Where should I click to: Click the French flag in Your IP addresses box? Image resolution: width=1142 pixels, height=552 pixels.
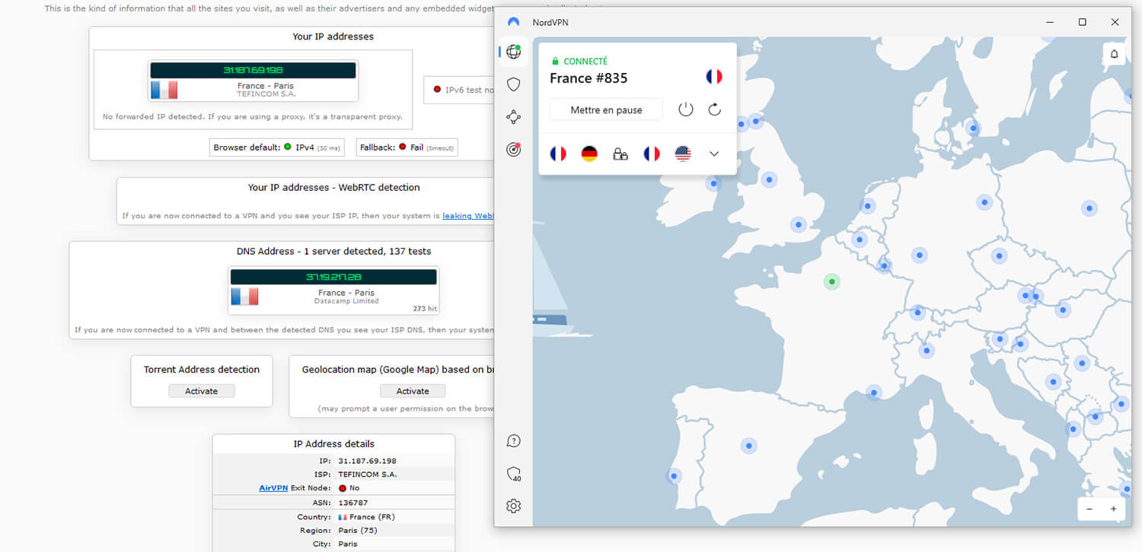coord(164,90)
